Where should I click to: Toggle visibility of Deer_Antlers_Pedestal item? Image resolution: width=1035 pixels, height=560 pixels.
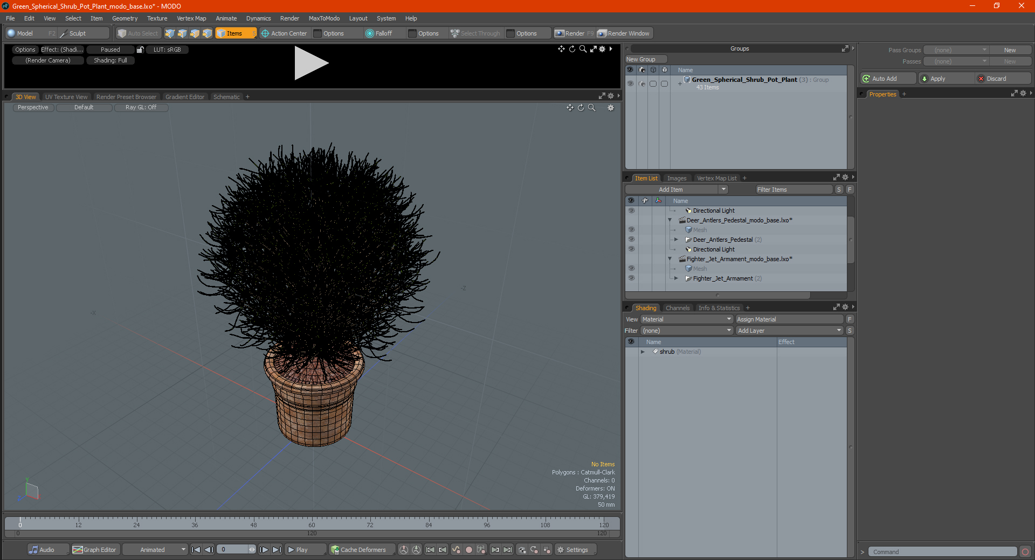pos(631,240)
